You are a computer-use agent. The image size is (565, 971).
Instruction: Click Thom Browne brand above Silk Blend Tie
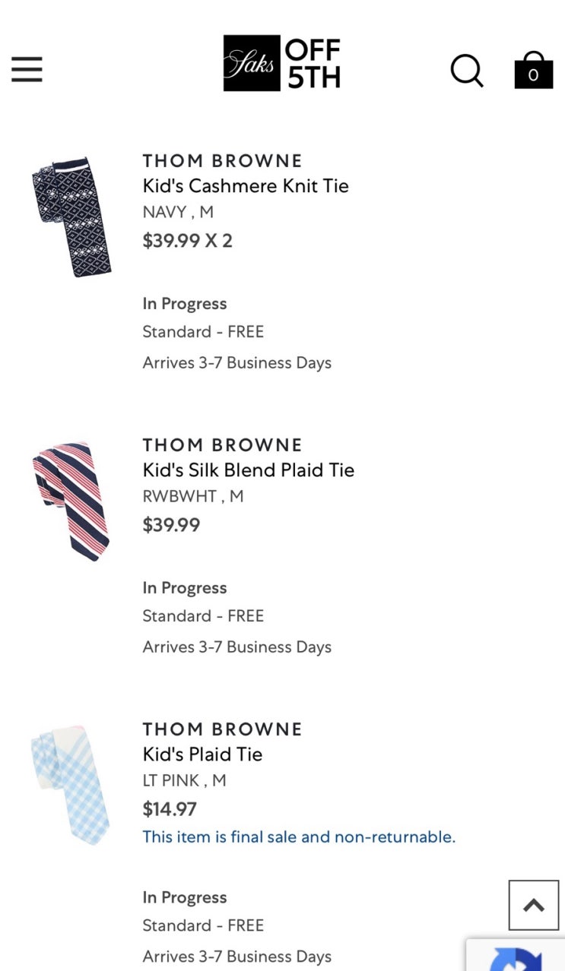pos(223,445)
